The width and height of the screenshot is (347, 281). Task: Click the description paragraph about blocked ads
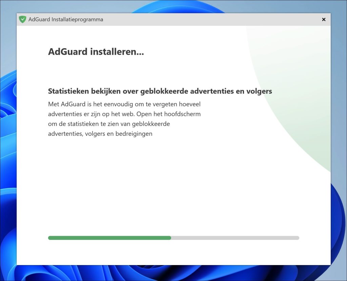(125, 119)
